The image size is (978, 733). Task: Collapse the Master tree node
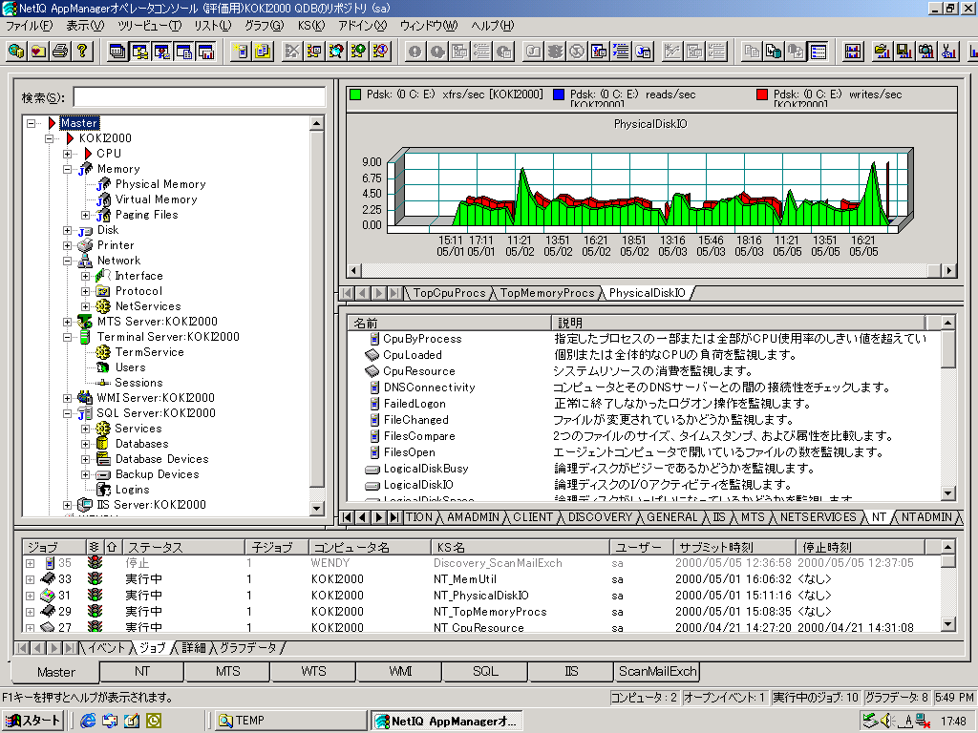(x=32, y=123)
